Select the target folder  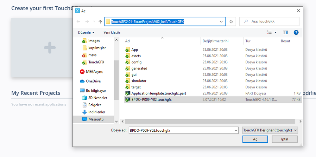pyautogui.click(x=136, y=87)
